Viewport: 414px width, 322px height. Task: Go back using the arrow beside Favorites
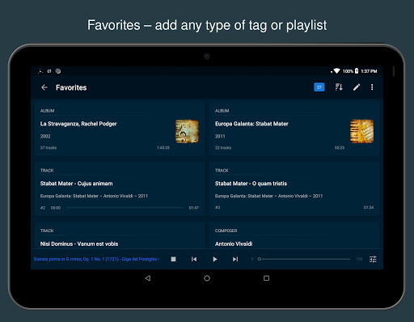pyautogui.click(x=44, y=87)
